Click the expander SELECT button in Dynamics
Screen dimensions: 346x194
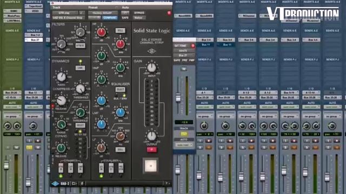tap(81, 126)
